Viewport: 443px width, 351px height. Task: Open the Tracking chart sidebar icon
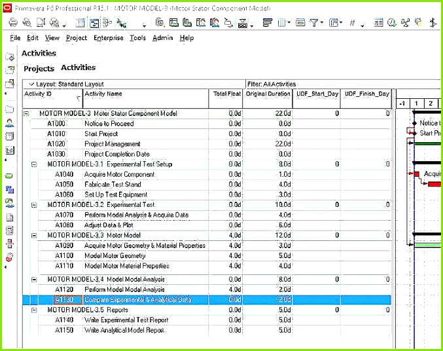point(9,150)
